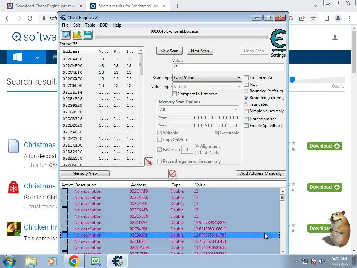
Task: Tick the Not checkbox
Action: [x=246, y=84]
